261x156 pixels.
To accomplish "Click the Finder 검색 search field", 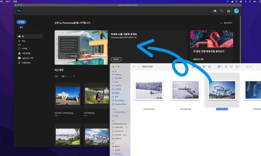I will (x=253, y=66).
